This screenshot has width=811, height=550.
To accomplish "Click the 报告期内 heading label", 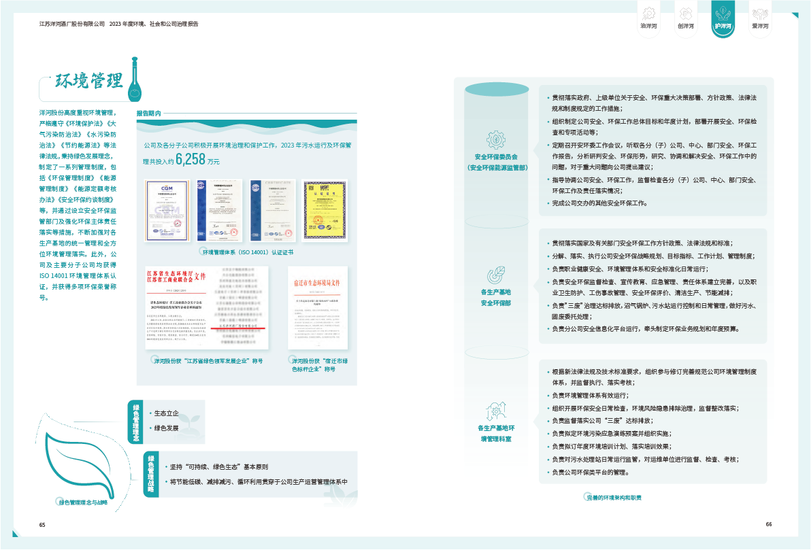I will [148, 114].
